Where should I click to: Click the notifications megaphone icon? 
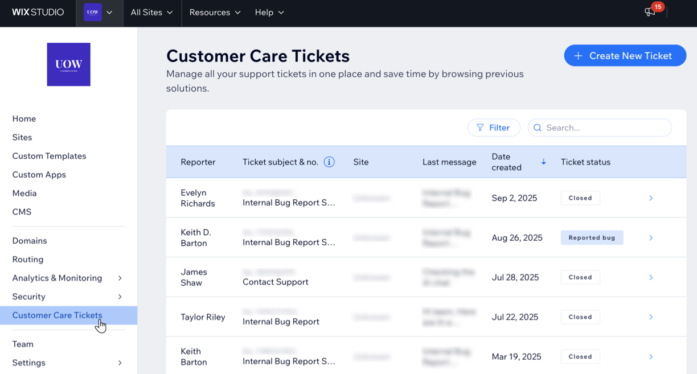click(650, 13)
